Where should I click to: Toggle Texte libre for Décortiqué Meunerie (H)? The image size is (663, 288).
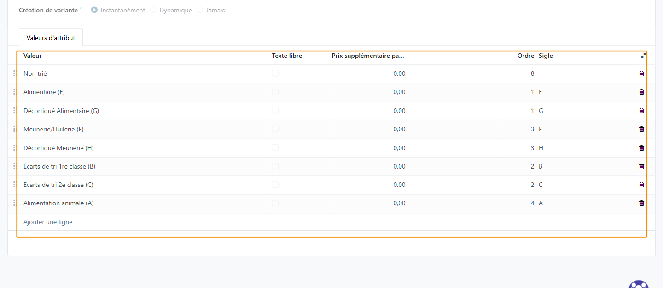[275, 147]
